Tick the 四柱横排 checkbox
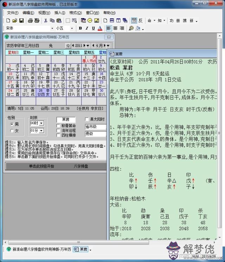Image resolution: width=225 pixels, height=262 pixels. point(58,135)
